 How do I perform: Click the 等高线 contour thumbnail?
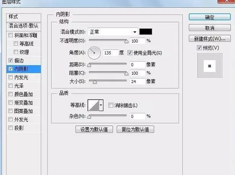pos(93,105)
